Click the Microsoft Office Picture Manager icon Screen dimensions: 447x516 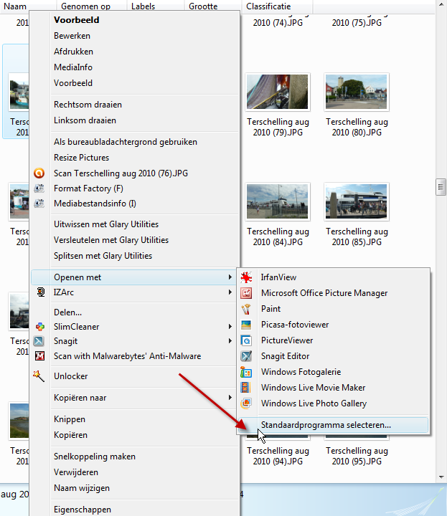coord(246,293)
